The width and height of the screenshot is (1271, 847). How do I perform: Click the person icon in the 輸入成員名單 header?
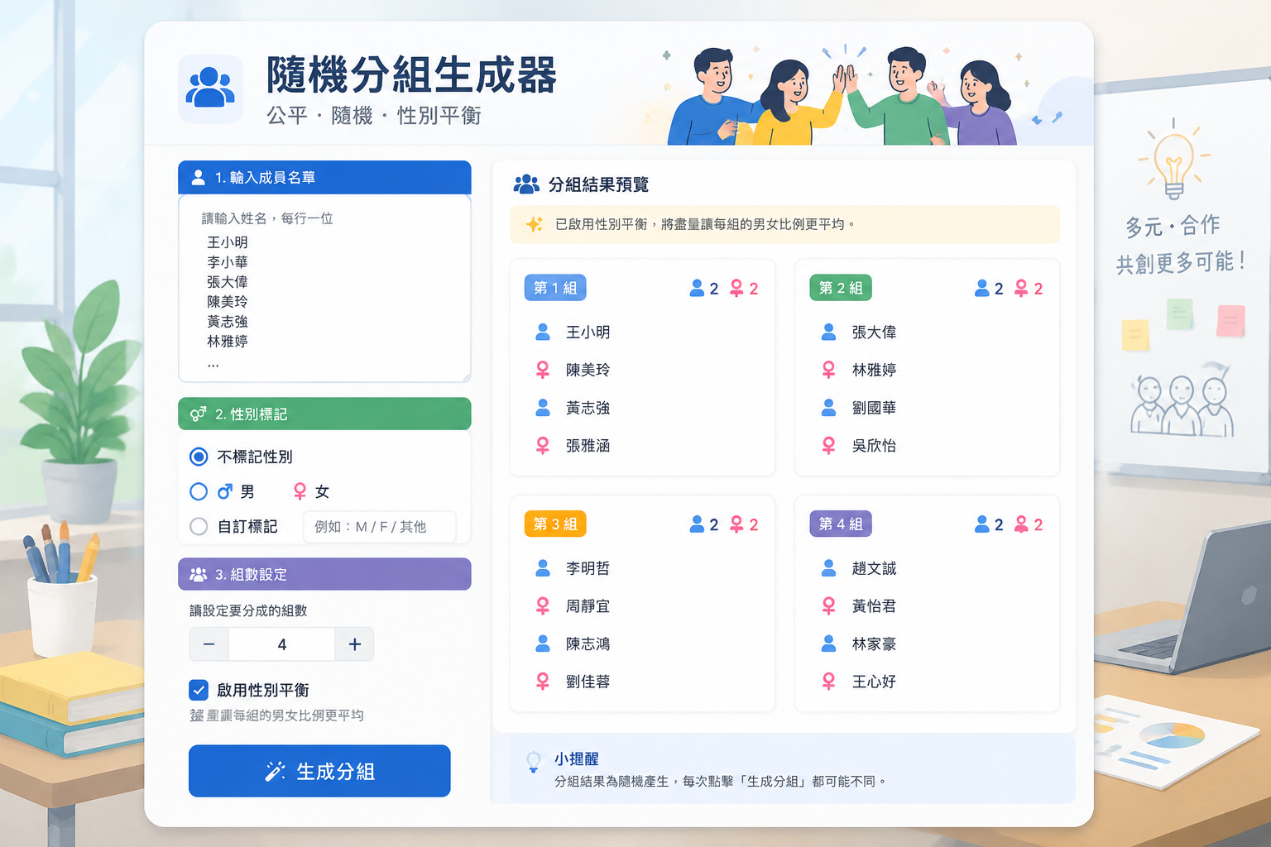pyautogui.click(x=199, y=178)
